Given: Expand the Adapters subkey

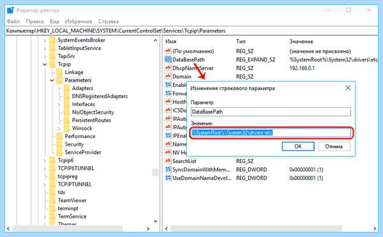Looking at the screenshot, I should (x=59, y=88).
